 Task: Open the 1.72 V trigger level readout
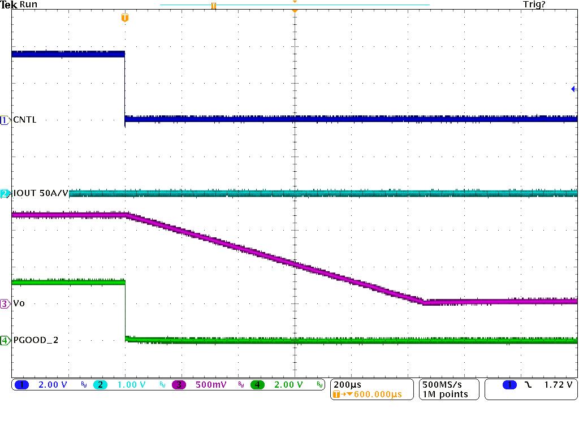point(558,384)
